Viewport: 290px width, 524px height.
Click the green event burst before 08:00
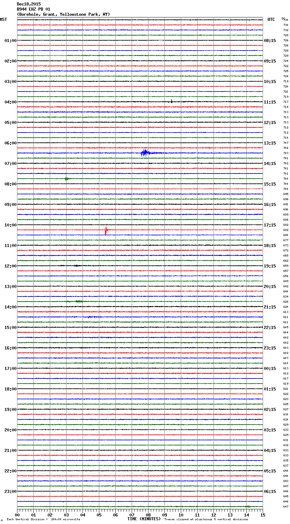click(67, 179)
